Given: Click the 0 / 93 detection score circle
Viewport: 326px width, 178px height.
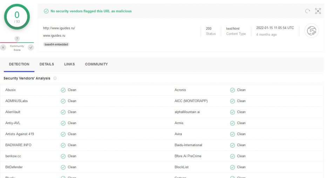Looking at the screenshot, I should tap(17, 17).
